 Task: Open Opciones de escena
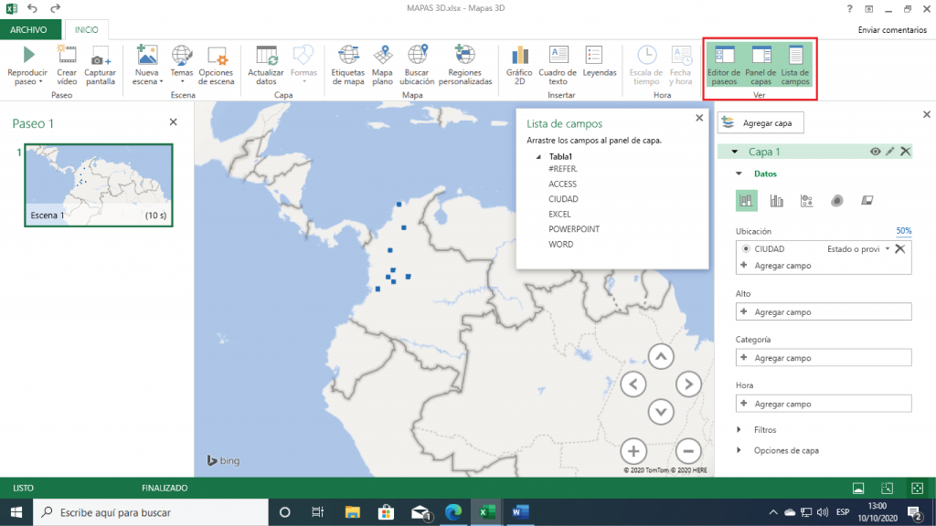click(x=216, y=66)
